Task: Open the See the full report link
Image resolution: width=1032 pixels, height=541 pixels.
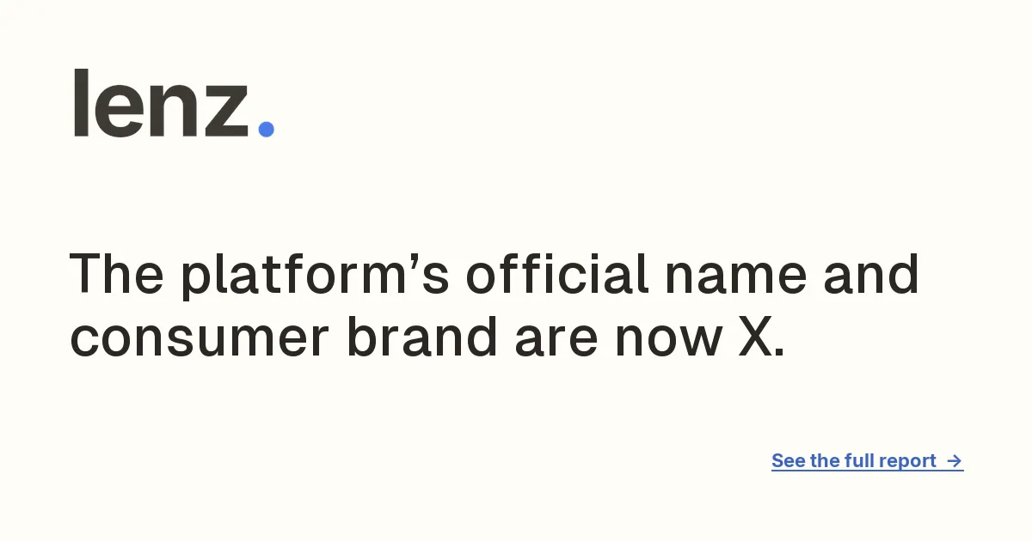Action: coord(867,461)
